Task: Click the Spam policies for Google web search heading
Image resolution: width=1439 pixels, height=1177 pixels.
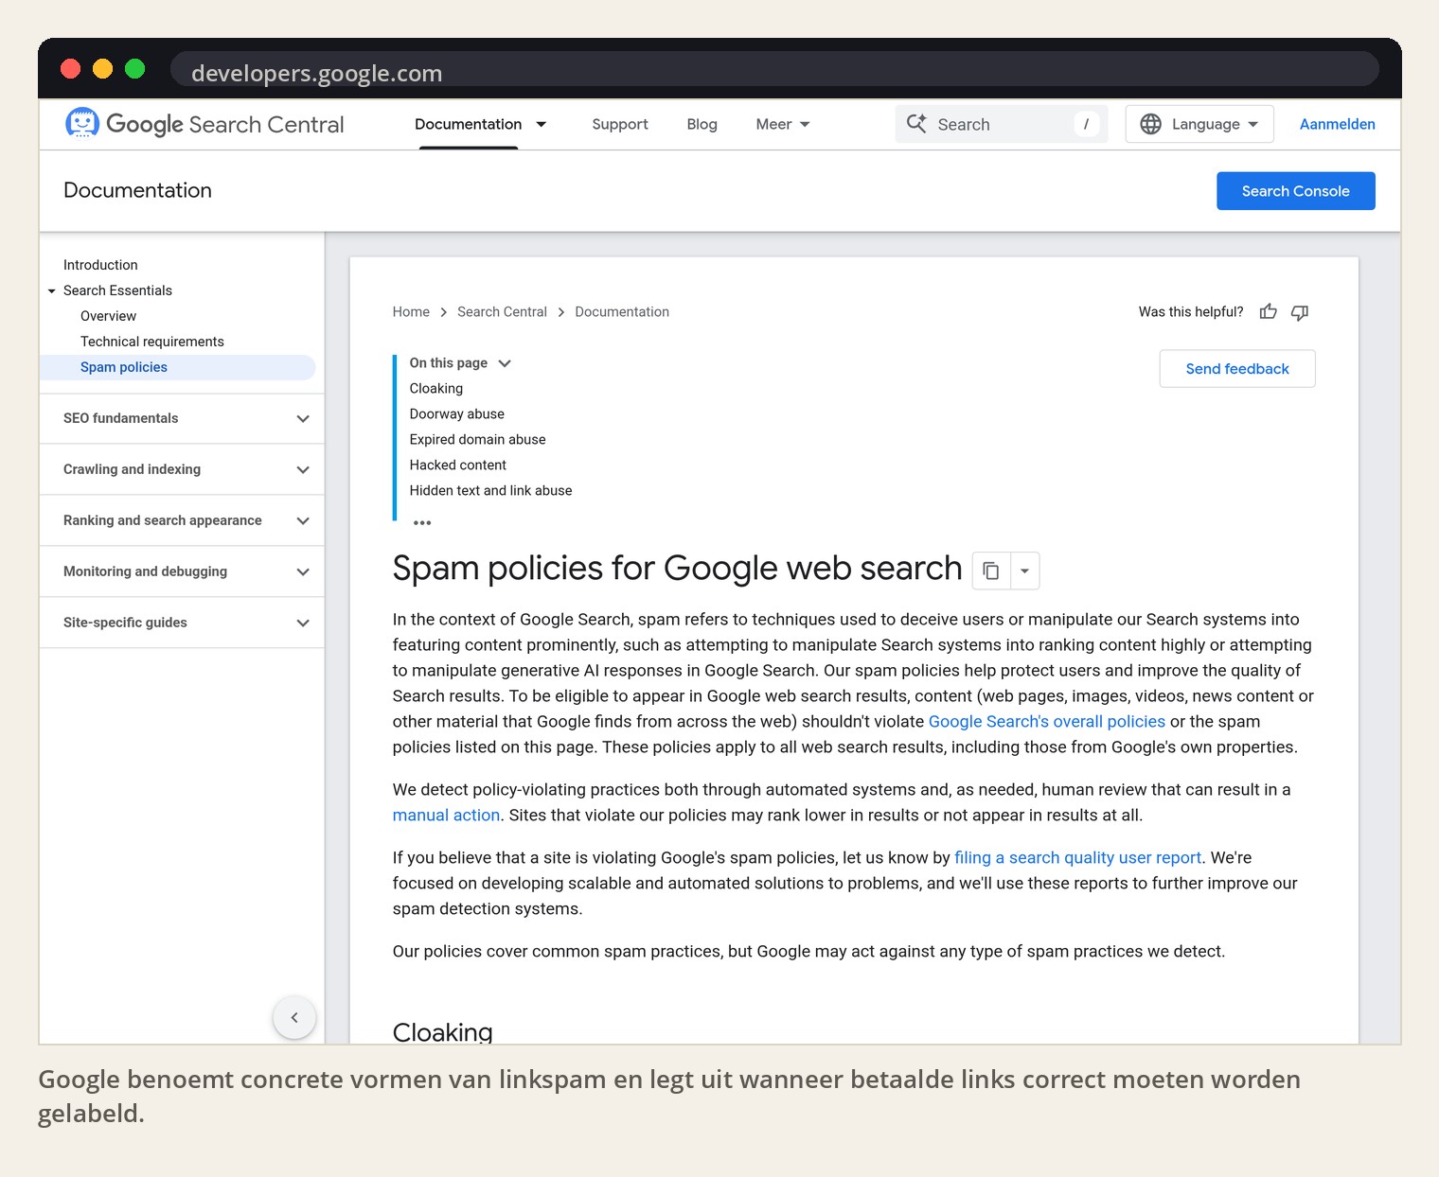Action: tap(677, 569)
